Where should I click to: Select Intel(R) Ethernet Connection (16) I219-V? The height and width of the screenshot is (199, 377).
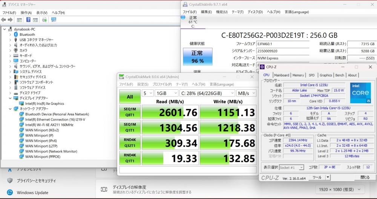pos(55,120)
